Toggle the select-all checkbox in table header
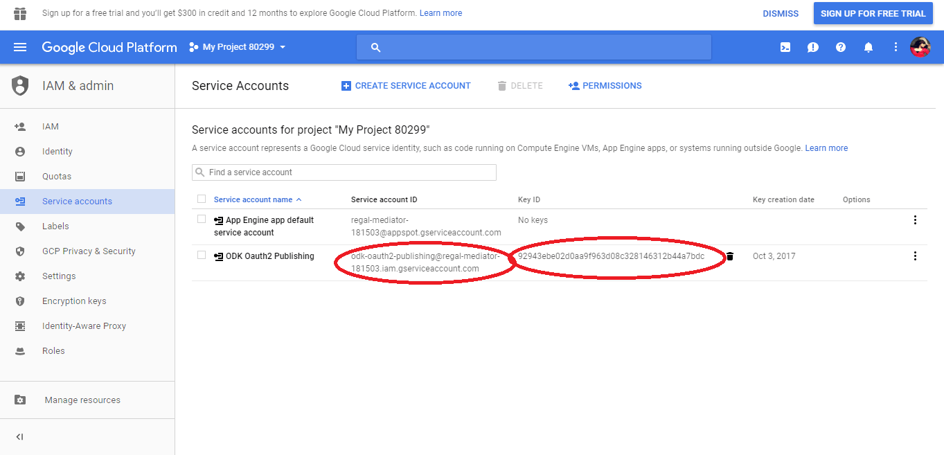The image size is (944, 455). (202, 199)
